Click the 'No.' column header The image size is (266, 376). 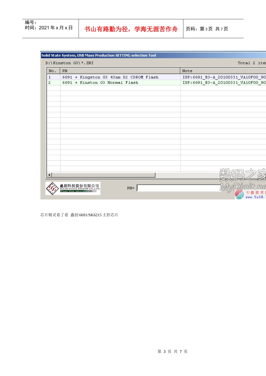coord(53,71)
